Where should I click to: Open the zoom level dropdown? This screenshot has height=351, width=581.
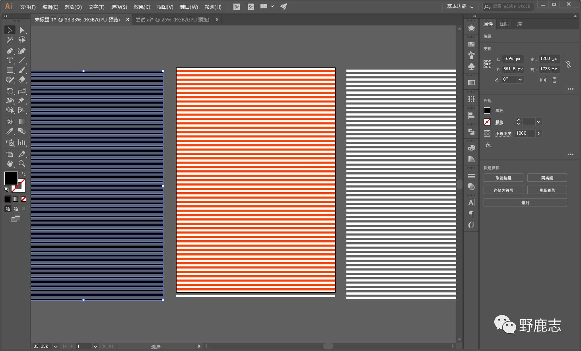tap(56, 346)
